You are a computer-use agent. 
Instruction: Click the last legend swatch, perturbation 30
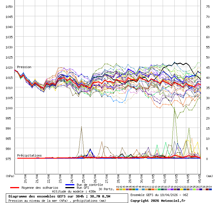click(210, 189)
